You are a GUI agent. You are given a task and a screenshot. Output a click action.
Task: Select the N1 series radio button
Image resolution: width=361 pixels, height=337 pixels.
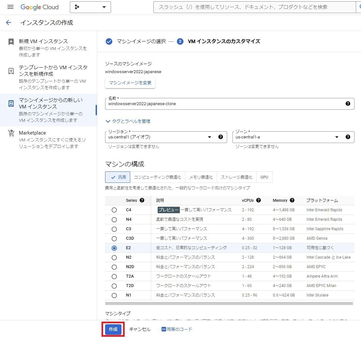click(x=114, y=295)
